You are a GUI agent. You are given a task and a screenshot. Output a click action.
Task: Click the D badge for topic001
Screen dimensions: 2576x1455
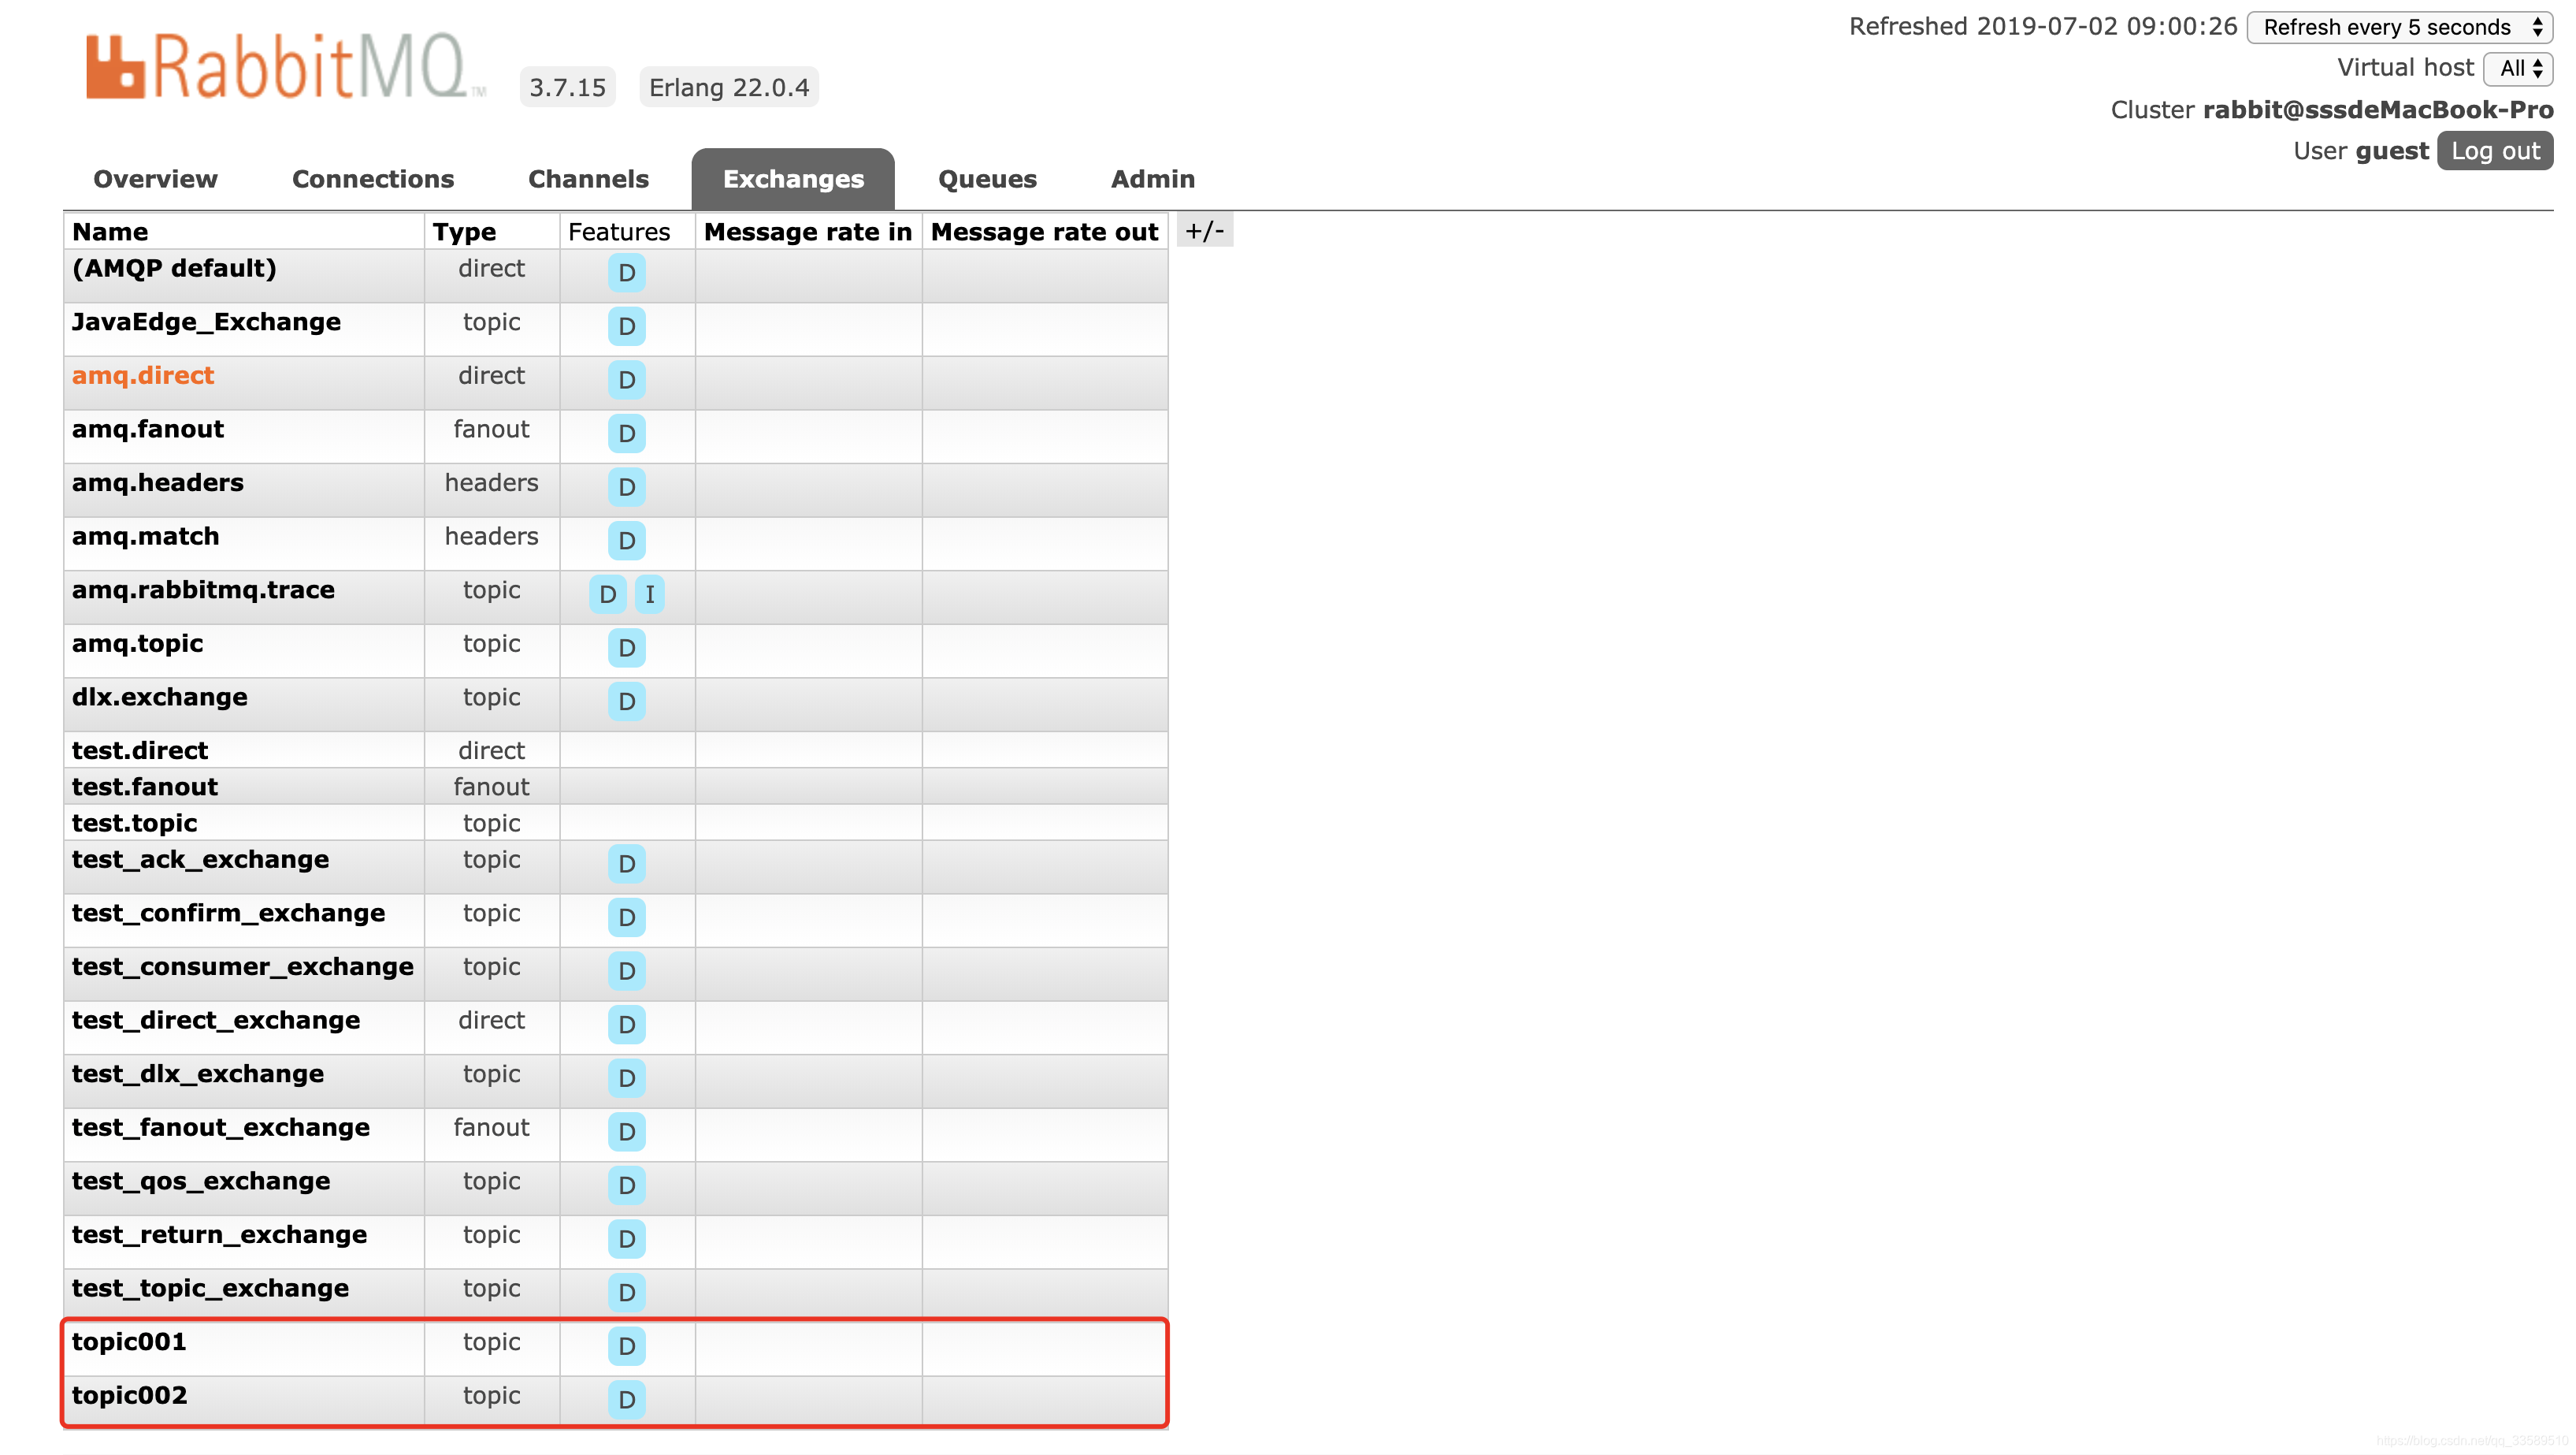[x=626, y=1346]
